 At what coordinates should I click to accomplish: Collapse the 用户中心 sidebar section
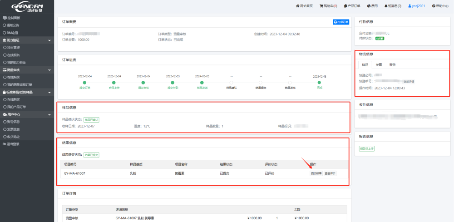pos(49,114)
